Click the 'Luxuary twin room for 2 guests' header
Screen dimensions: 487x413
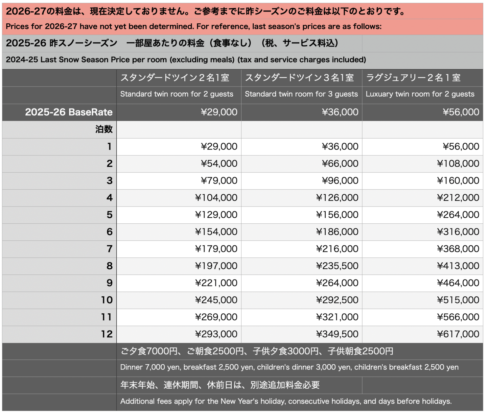pos(420,94)
